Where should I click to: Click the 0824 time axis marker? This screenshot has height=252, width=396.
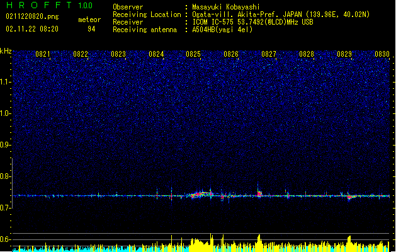[x=156, y=54]
